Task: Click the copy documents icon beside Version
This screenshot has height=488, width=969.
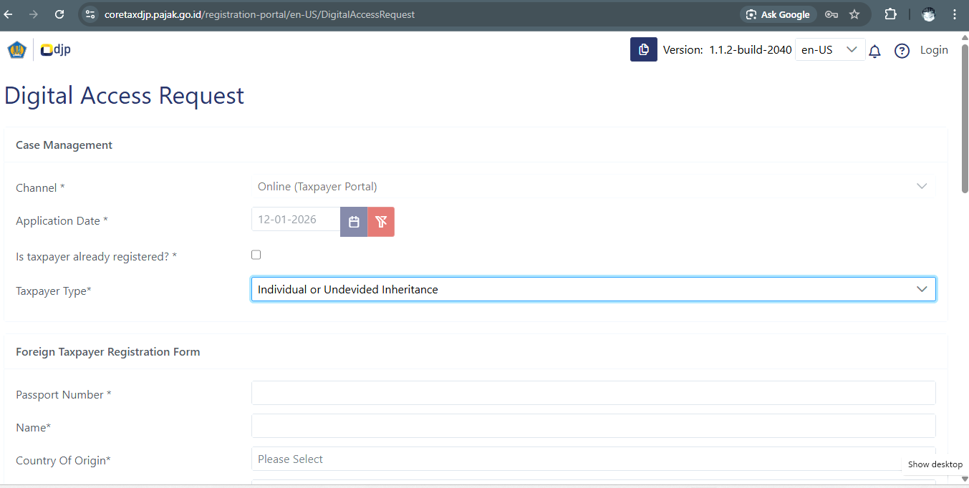Action: click(x=643, y=49)
